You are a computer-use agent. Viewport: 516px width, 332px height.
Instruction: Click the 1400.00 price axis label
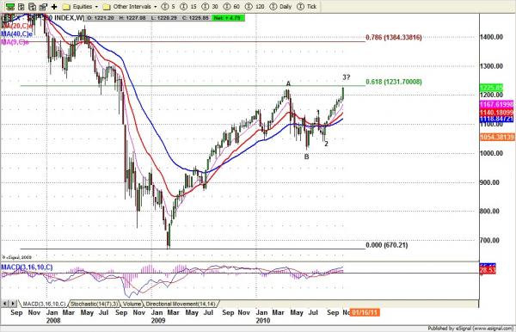point(491,37)
